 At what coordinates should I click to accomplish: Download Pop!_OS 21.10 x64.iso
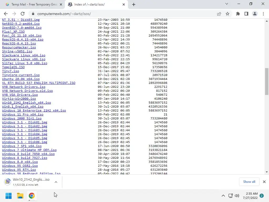pos(22,36)
